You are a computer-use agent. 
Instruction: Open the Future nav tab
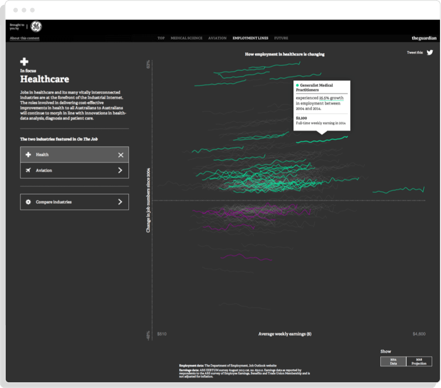(x=281, y=38)
